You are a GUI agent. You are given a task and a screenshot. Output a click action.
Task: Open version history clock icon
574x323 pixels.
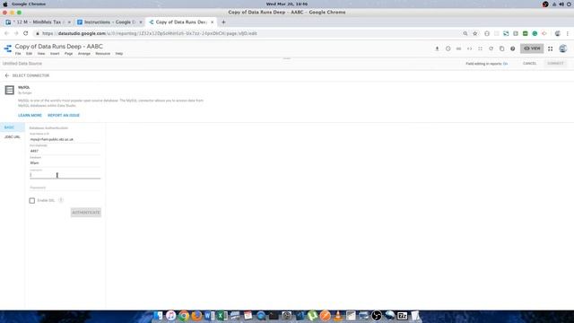[448, 48]
